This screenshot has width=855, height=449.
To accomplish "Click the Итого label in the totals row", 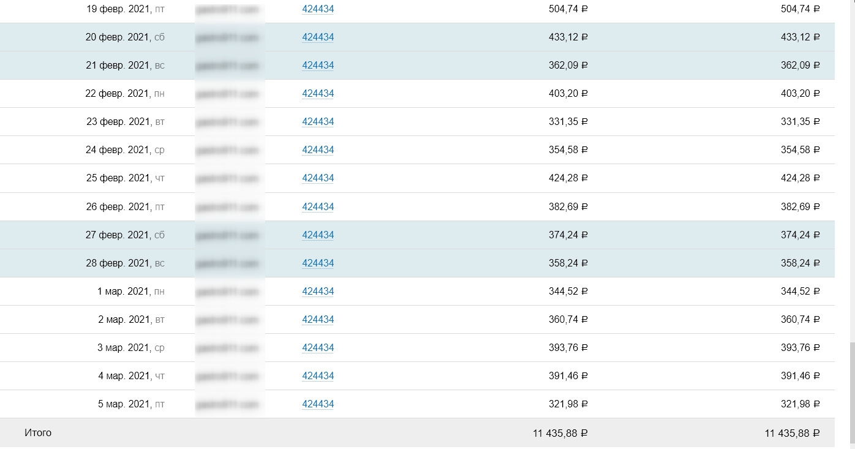I will (x=38, y=433).
